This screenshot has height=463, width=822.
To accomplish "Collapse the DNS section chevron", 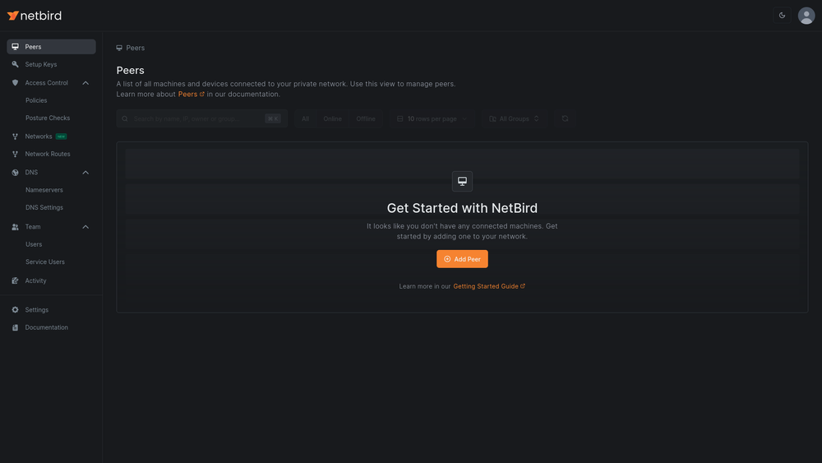I will [x=85, y=173].
